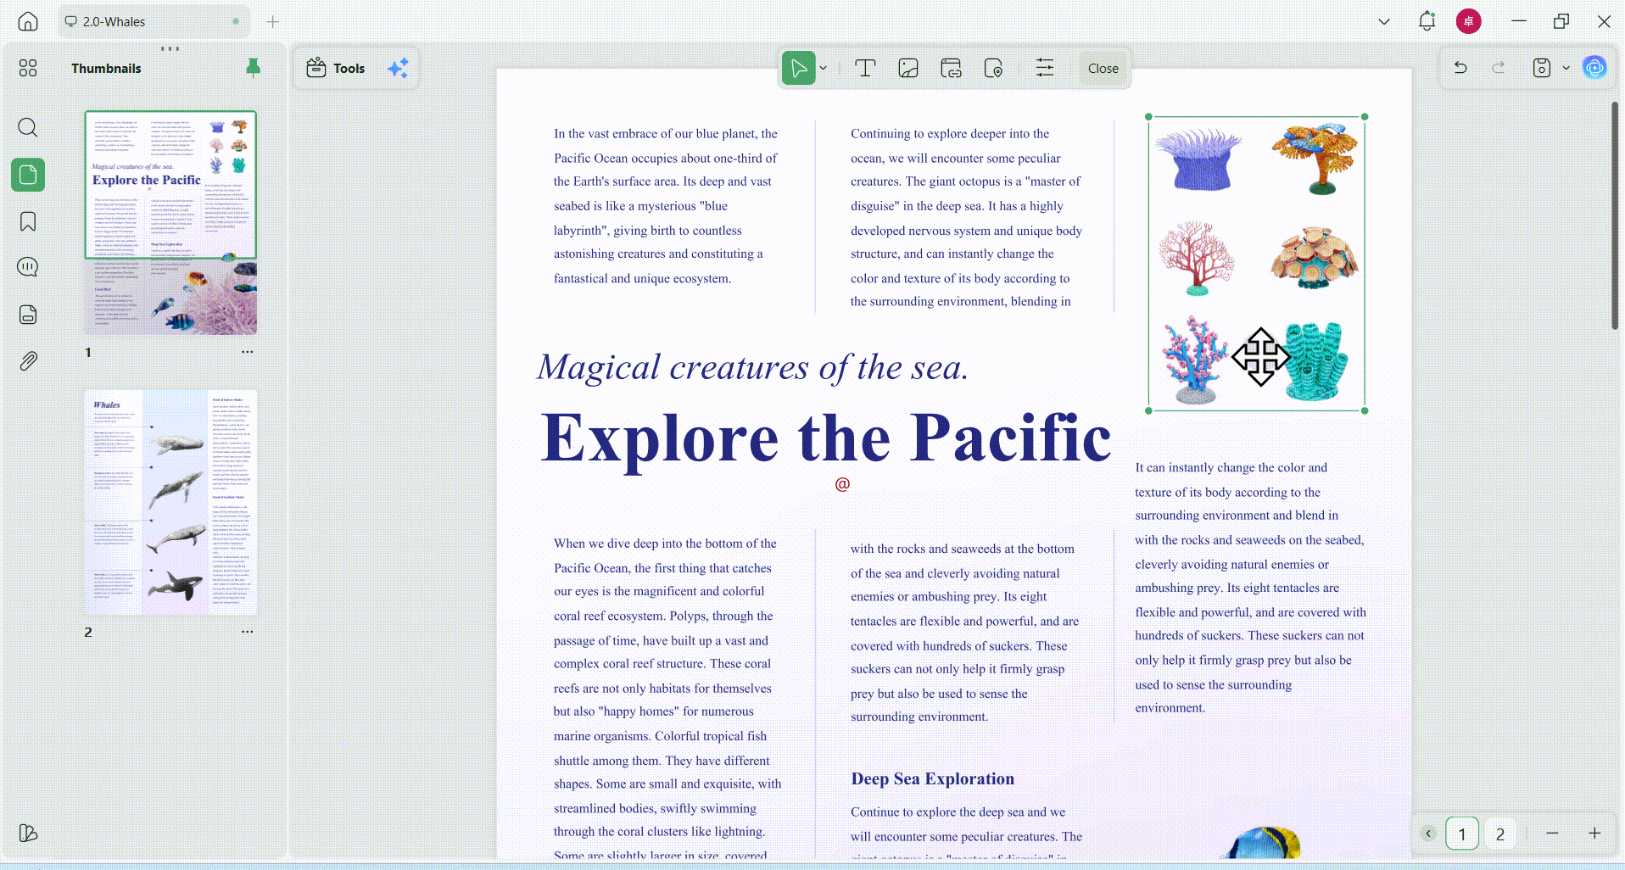
Task: Click the Explore the Pacific heading
Action: click(826, 438)
